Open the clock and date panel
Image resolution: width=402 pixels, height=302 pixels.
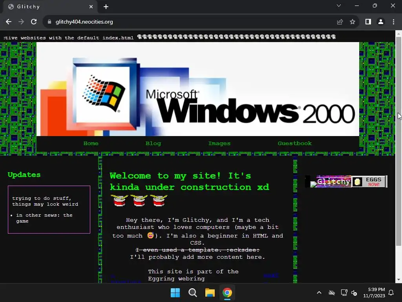pos(374,293)
